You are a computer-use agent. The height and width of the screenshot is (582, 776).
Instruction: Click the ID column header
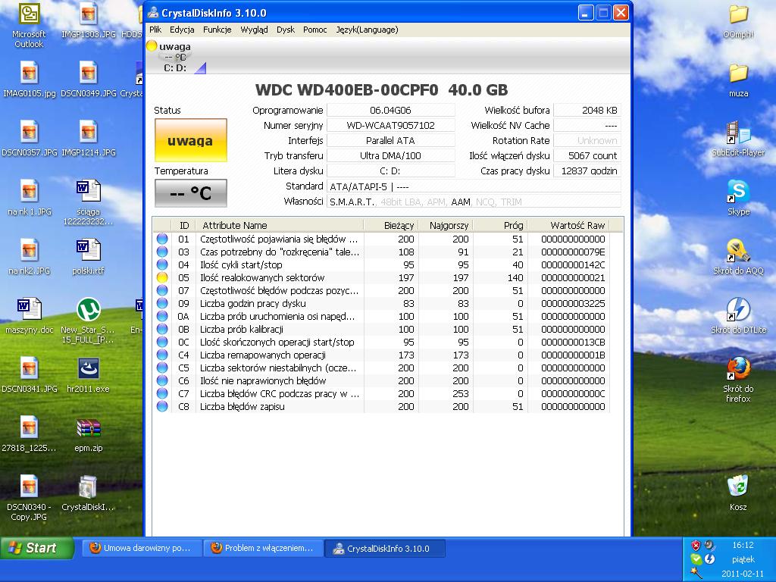click(x=183, y=225)
